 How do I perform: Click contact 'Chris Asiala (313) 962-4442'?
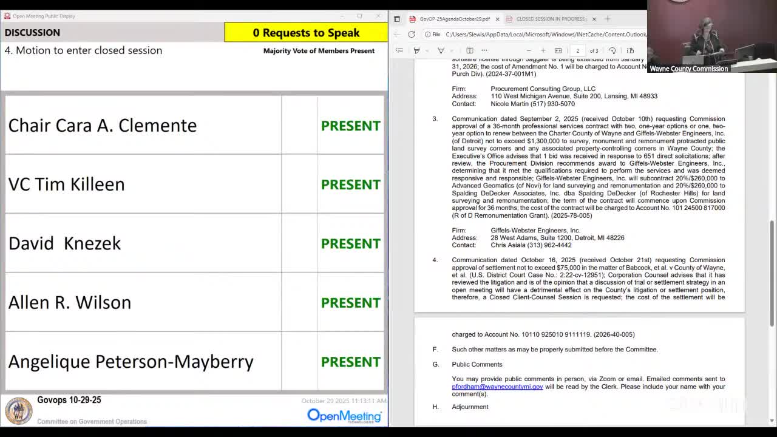[531, 245]
